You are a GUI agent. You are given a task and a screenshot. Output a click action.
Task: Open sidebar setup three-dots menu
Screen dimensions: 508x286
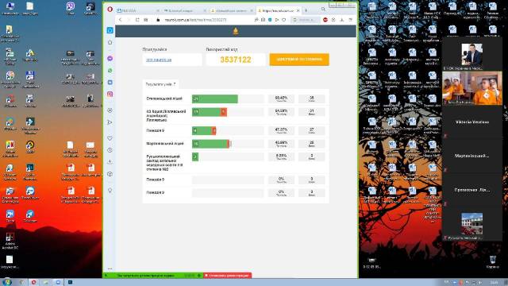tap(110, 269)
